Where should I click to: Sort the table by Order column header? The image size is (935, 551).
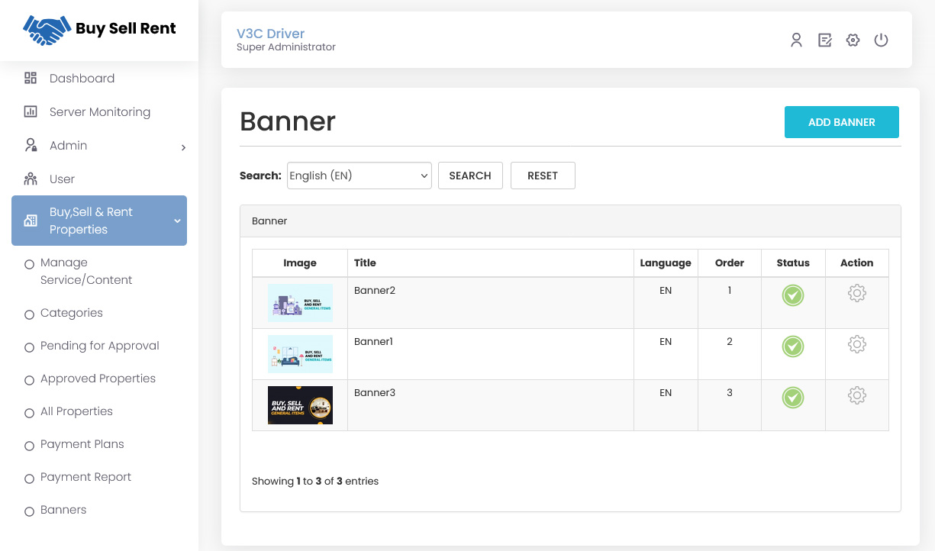coord(729,263)
